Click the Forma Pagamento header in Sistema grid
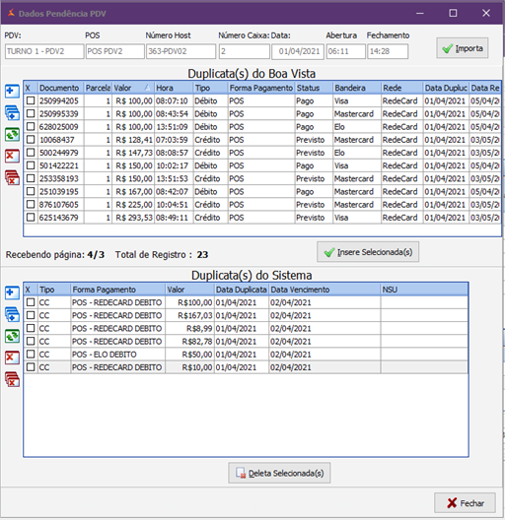 tap(118, 290)
